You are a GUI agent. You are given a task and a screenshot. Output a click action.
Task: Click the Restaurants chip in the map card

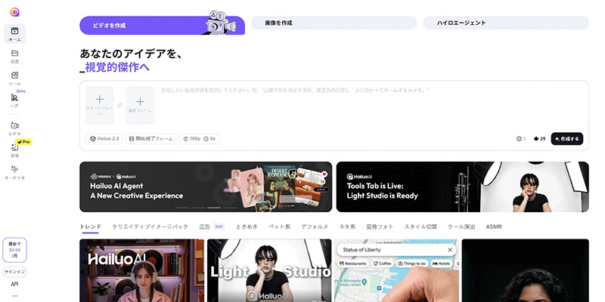pyautogui.click(x=352, y=263)
